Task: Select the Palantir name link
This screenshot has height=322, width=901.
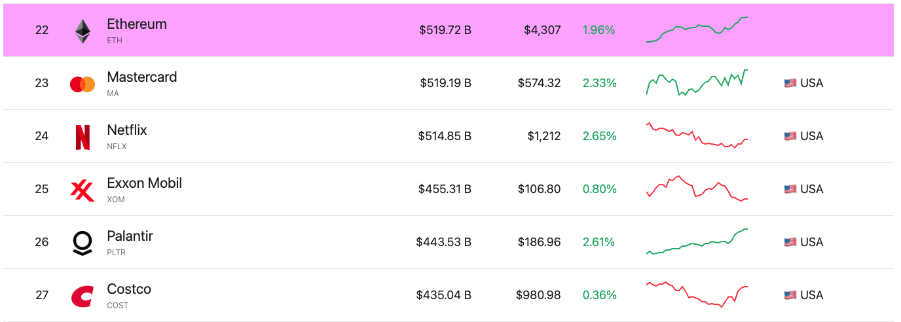Action: click(x=130, y=236)
